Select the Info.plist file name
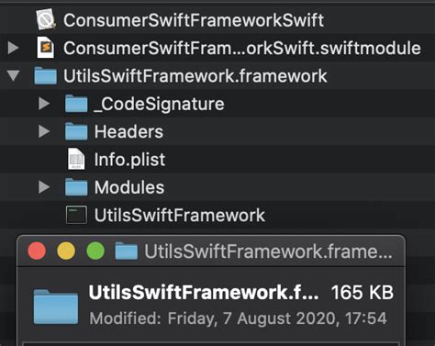This screenshot has height=346, width=435. (129, 160)
